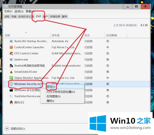
Task: Click the Autodesk, Inc publisher cell
Action: point(60,41)
